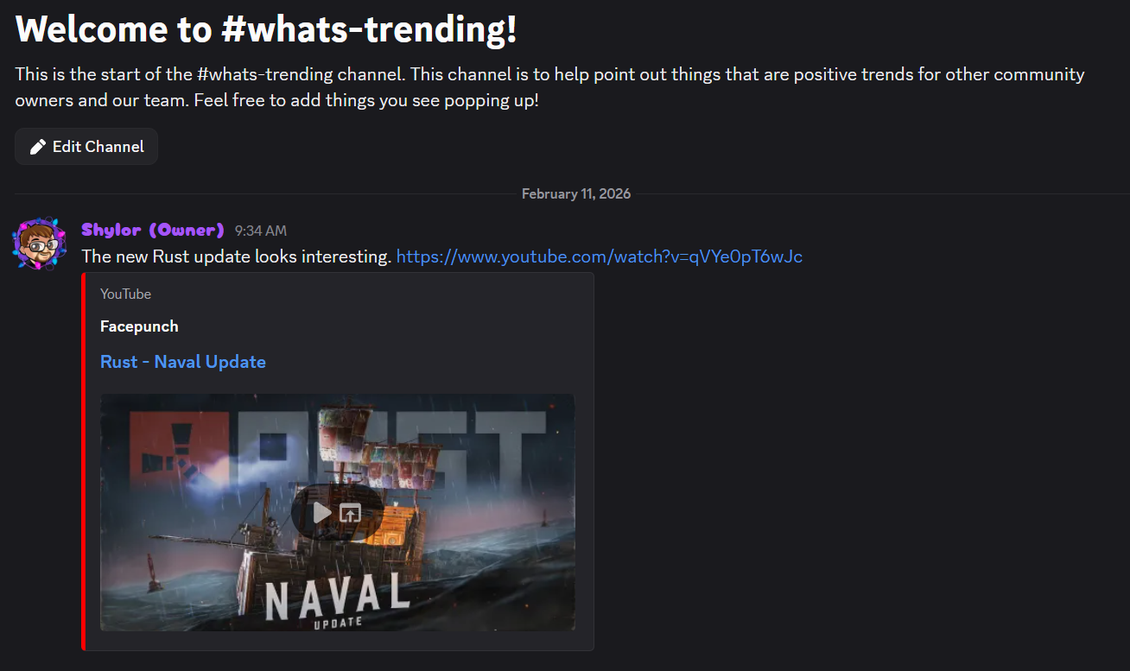Click the channel description paragraph
The width and height of the screenshot is (1130, 671).
click(549, 87)
